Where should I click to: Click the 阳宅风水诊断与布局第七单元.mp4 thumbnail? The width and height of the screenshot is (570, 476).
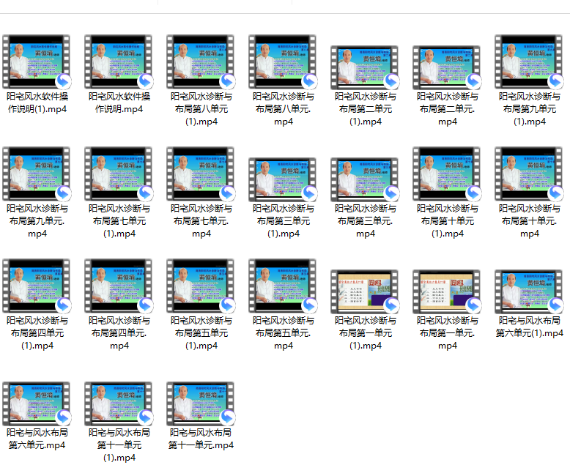201,174
